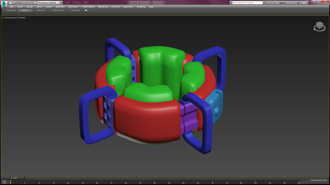
Task: Open Favorites with the star icon
Action: pyautogui.click(x=273, y=3)
